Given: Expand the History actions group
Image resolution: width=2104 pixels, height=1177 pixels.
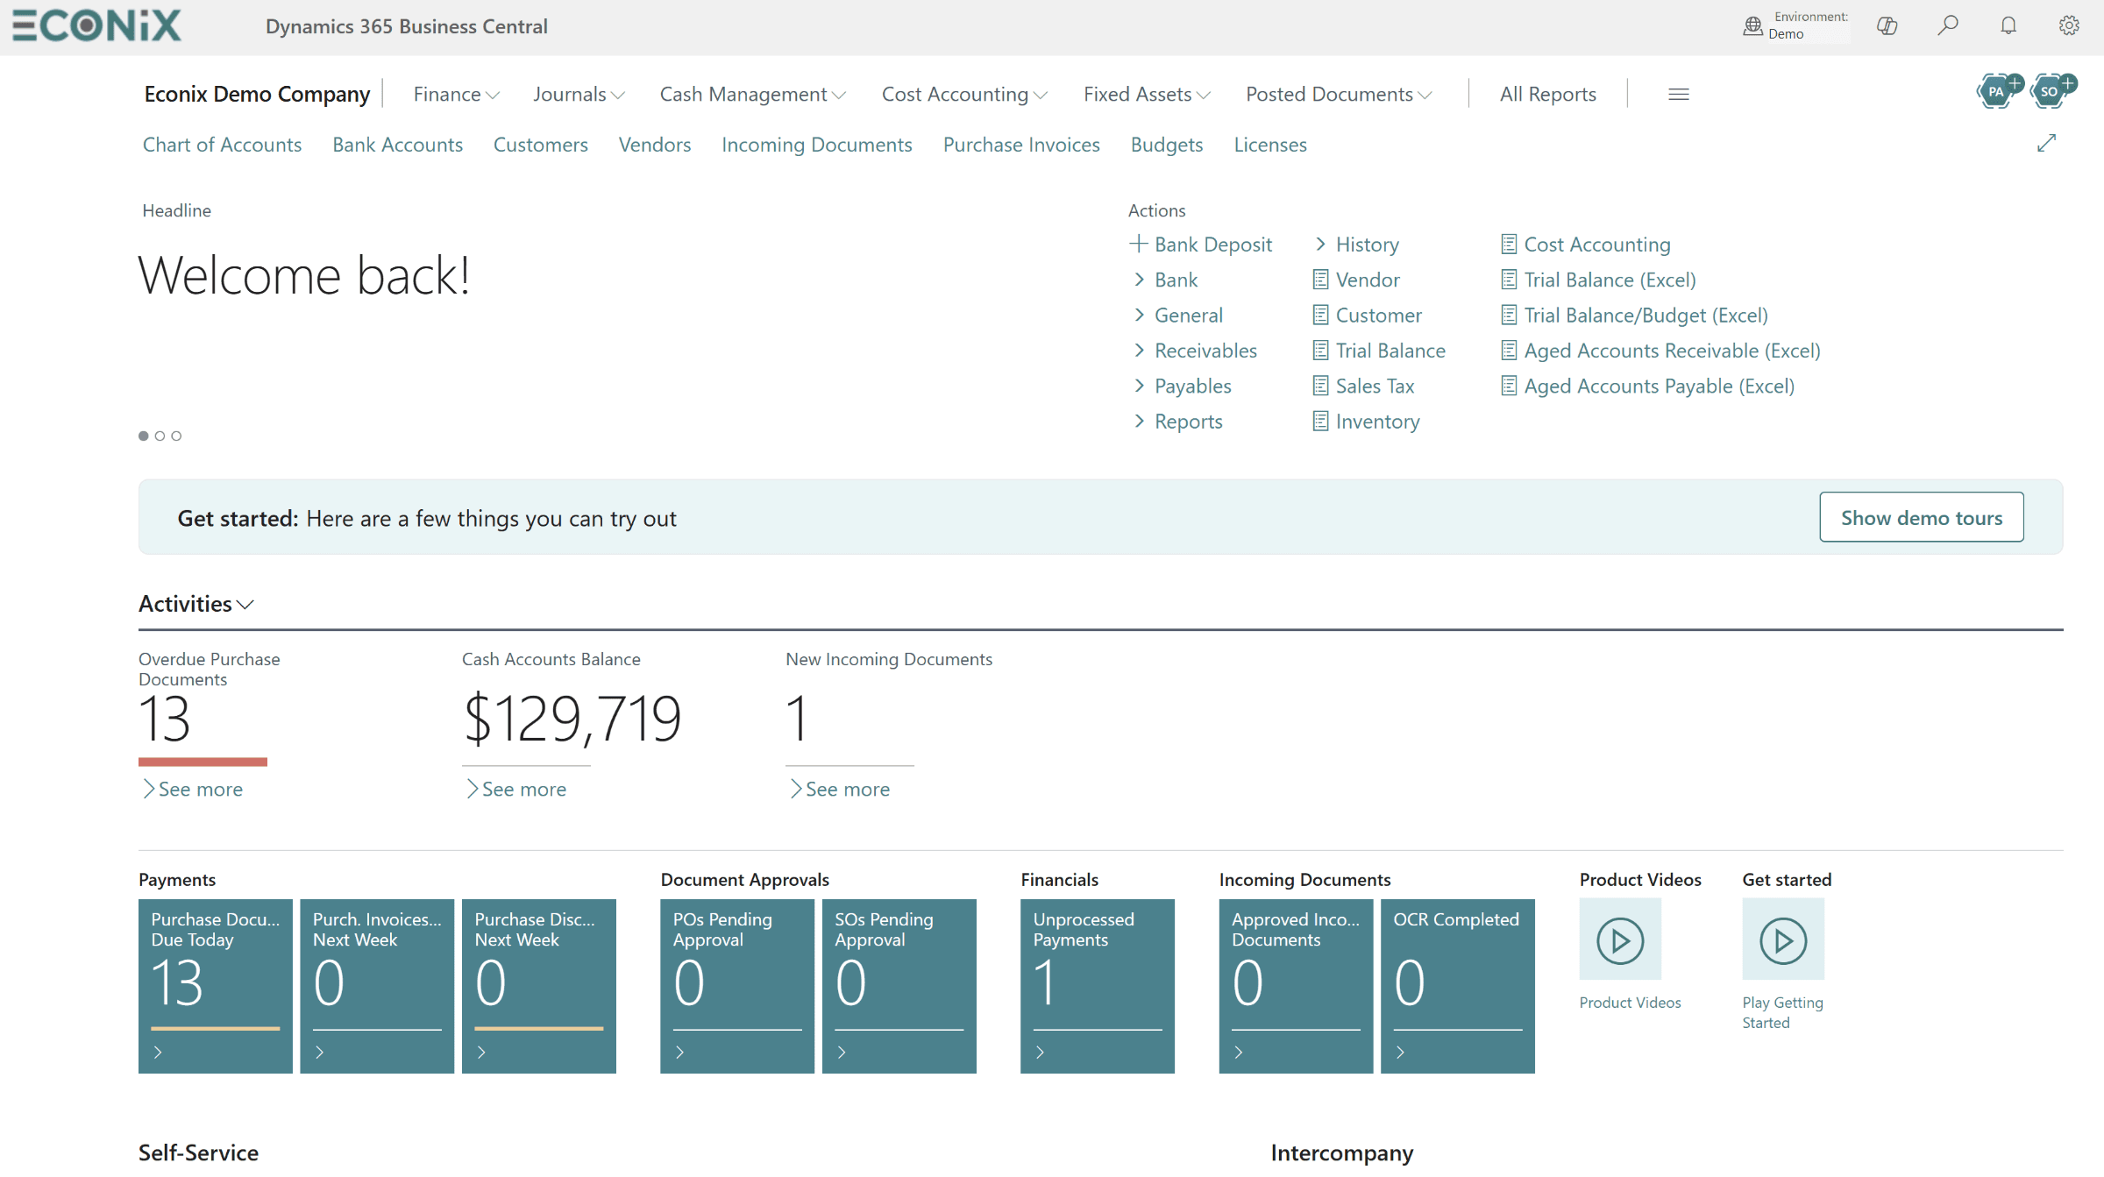Looking at the screenshot, I should [1356, 245].
